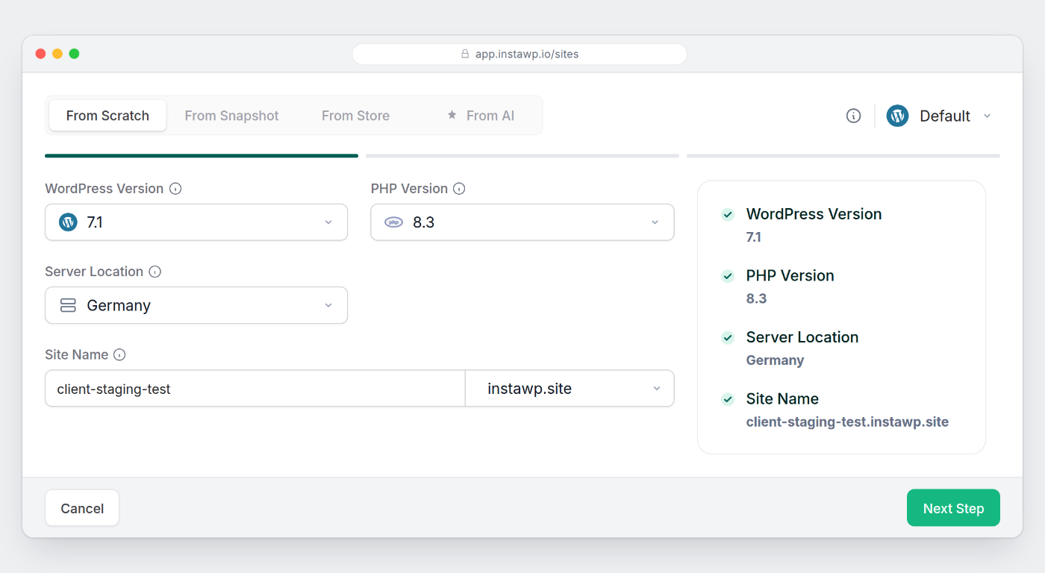Screen dimensions: 1045x573
Task: Click the checkmark beside PHP Version summary
Action: [728, 276]
